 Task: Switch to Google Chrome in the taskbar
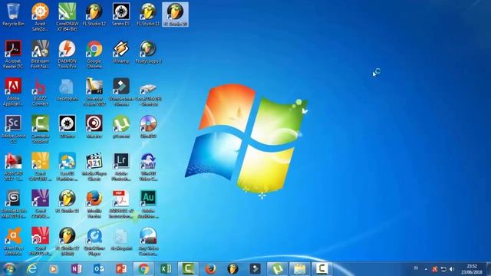point(143,269)
